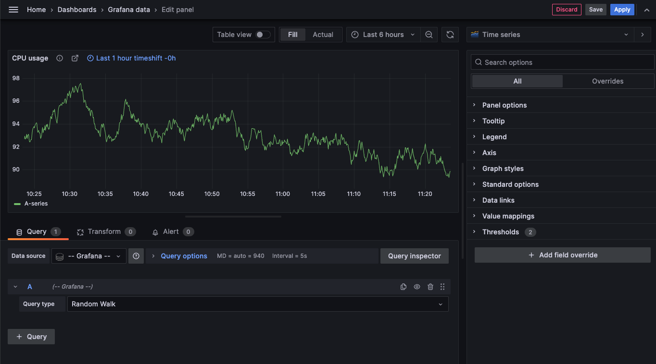Toggle the Table view switch
Screen dimensions: 656x364
[263, 35]
